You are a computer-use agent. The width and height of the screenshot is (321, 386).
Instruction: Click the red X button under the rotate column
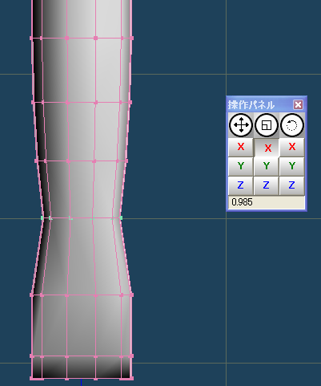tap(292, 147)
